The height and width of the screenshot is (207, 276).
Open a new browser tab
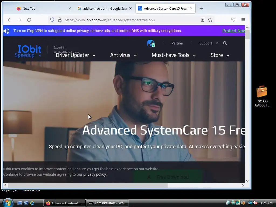pyautogui.click(x=201, y=8)
